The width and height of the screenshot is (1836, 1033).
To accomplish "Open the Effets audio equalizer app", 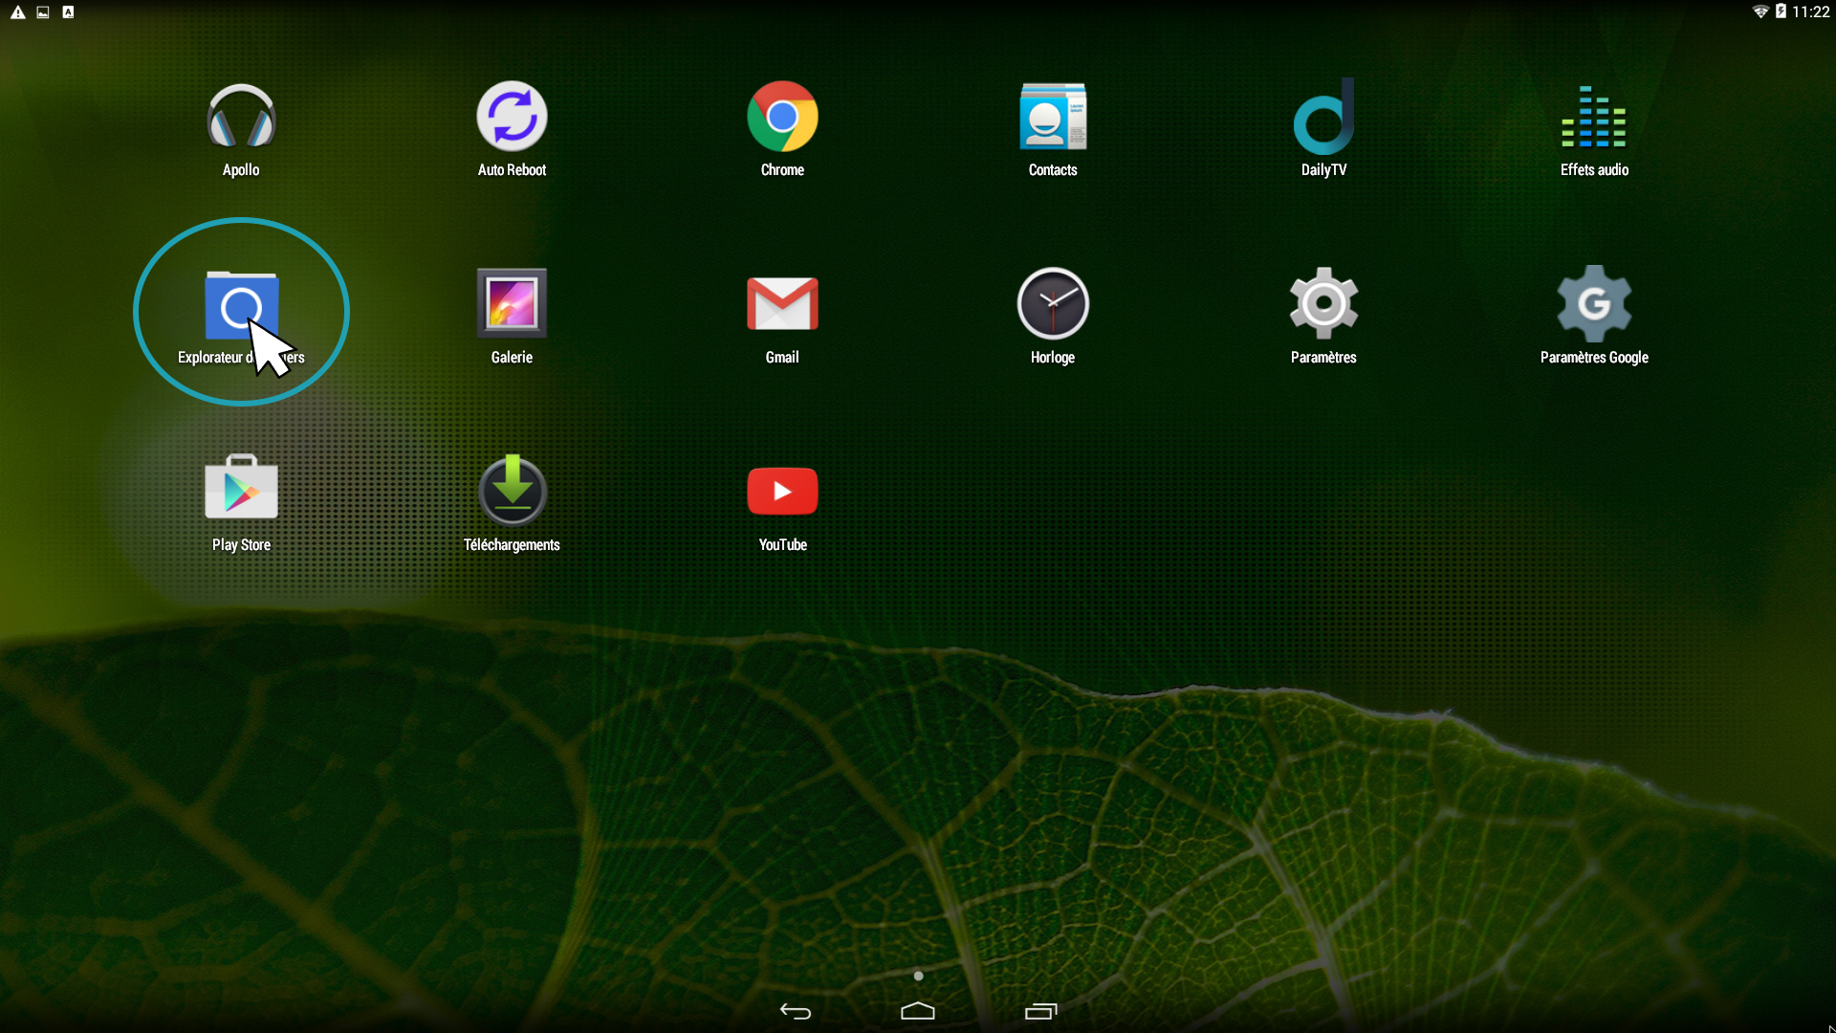I will click(x=1594, y=129).
